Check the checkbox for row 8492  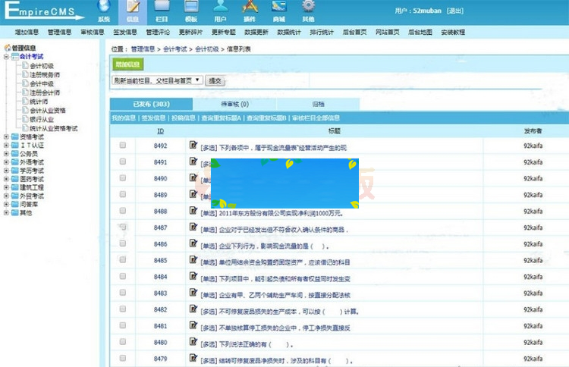(123, 146)
